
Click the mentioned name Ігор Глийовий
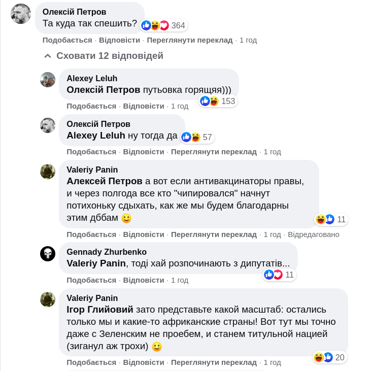(x=100, y=310)
